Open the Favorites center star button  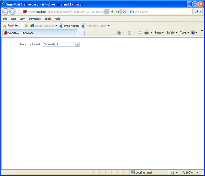(11, 26)
